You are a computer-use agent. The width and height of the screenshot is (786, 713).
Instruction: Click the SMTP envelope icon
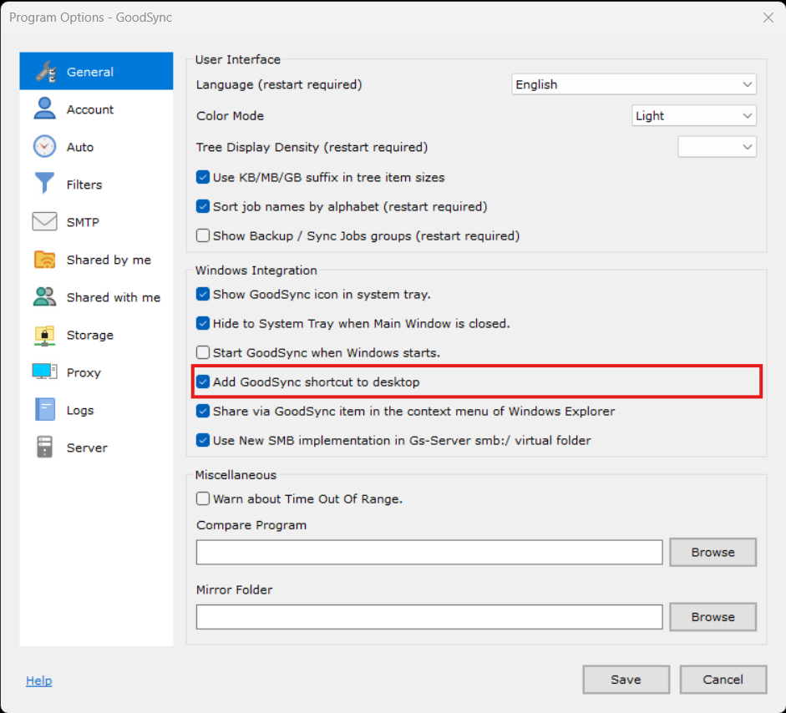point(44,222)
